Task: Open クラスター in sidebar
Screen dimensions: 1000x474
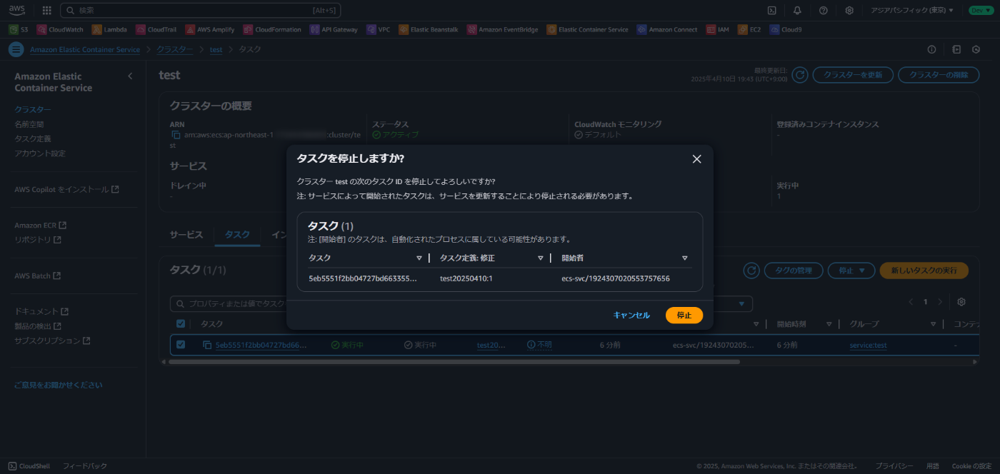Action: point(33,109)
